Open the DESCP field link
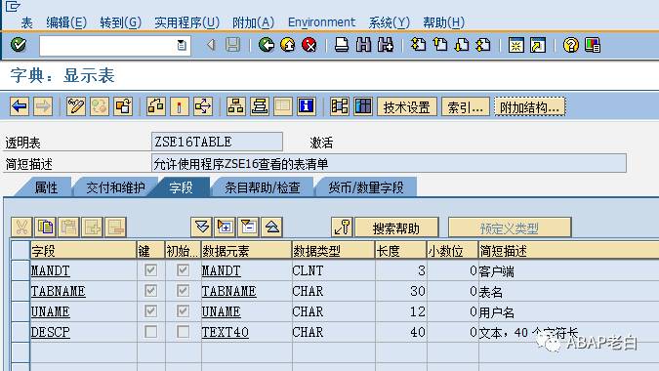Screen dimensions: 659x371 [51, 332]
